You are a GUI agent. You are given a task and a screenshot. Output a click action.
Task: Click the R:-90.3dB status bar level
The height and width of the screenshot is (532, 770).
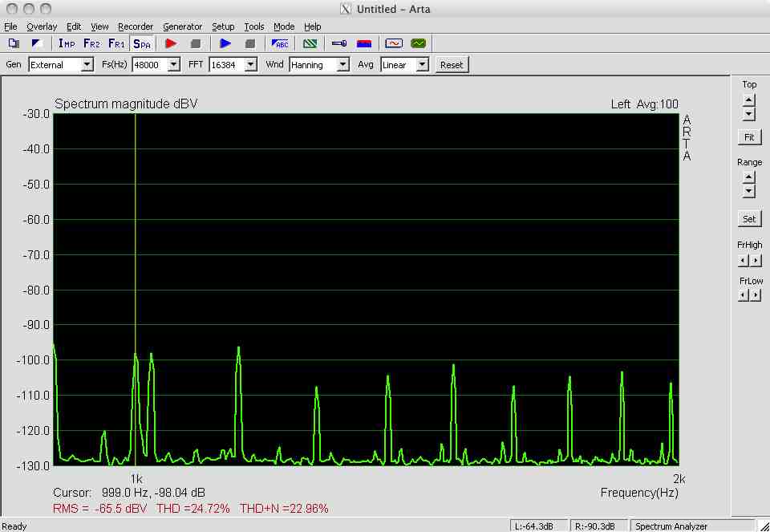tap(598, 526)
